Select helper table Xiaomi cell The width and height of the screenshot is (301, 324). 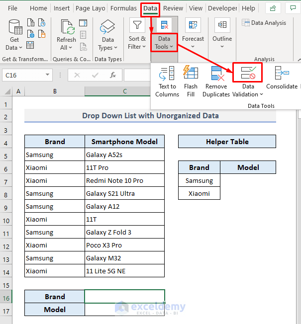point(199,193)
